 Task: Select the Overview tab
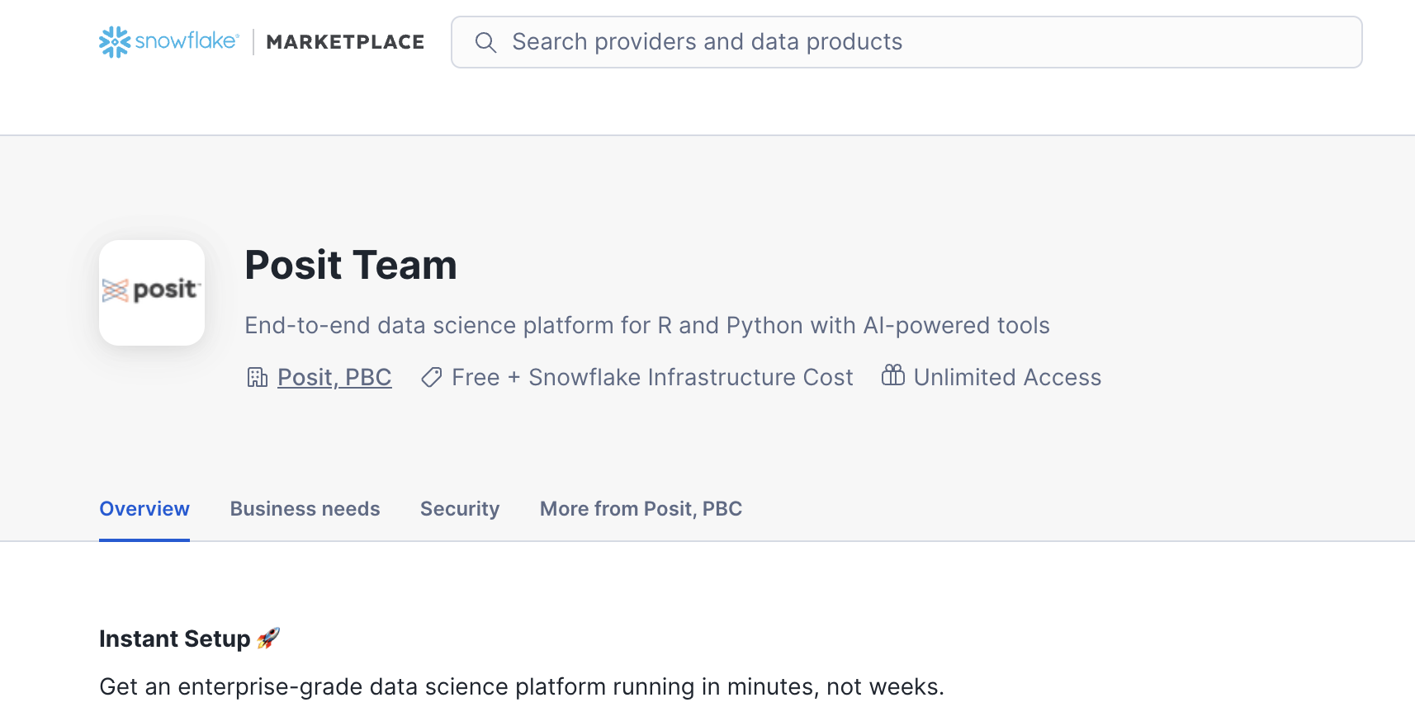(x=144, y=509)
